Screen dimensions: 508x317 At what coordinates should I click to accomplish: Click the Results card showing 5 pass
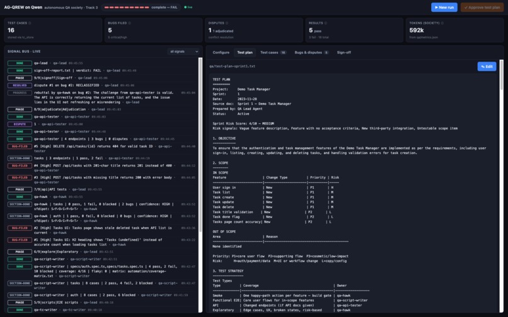[x=354, y=30]
